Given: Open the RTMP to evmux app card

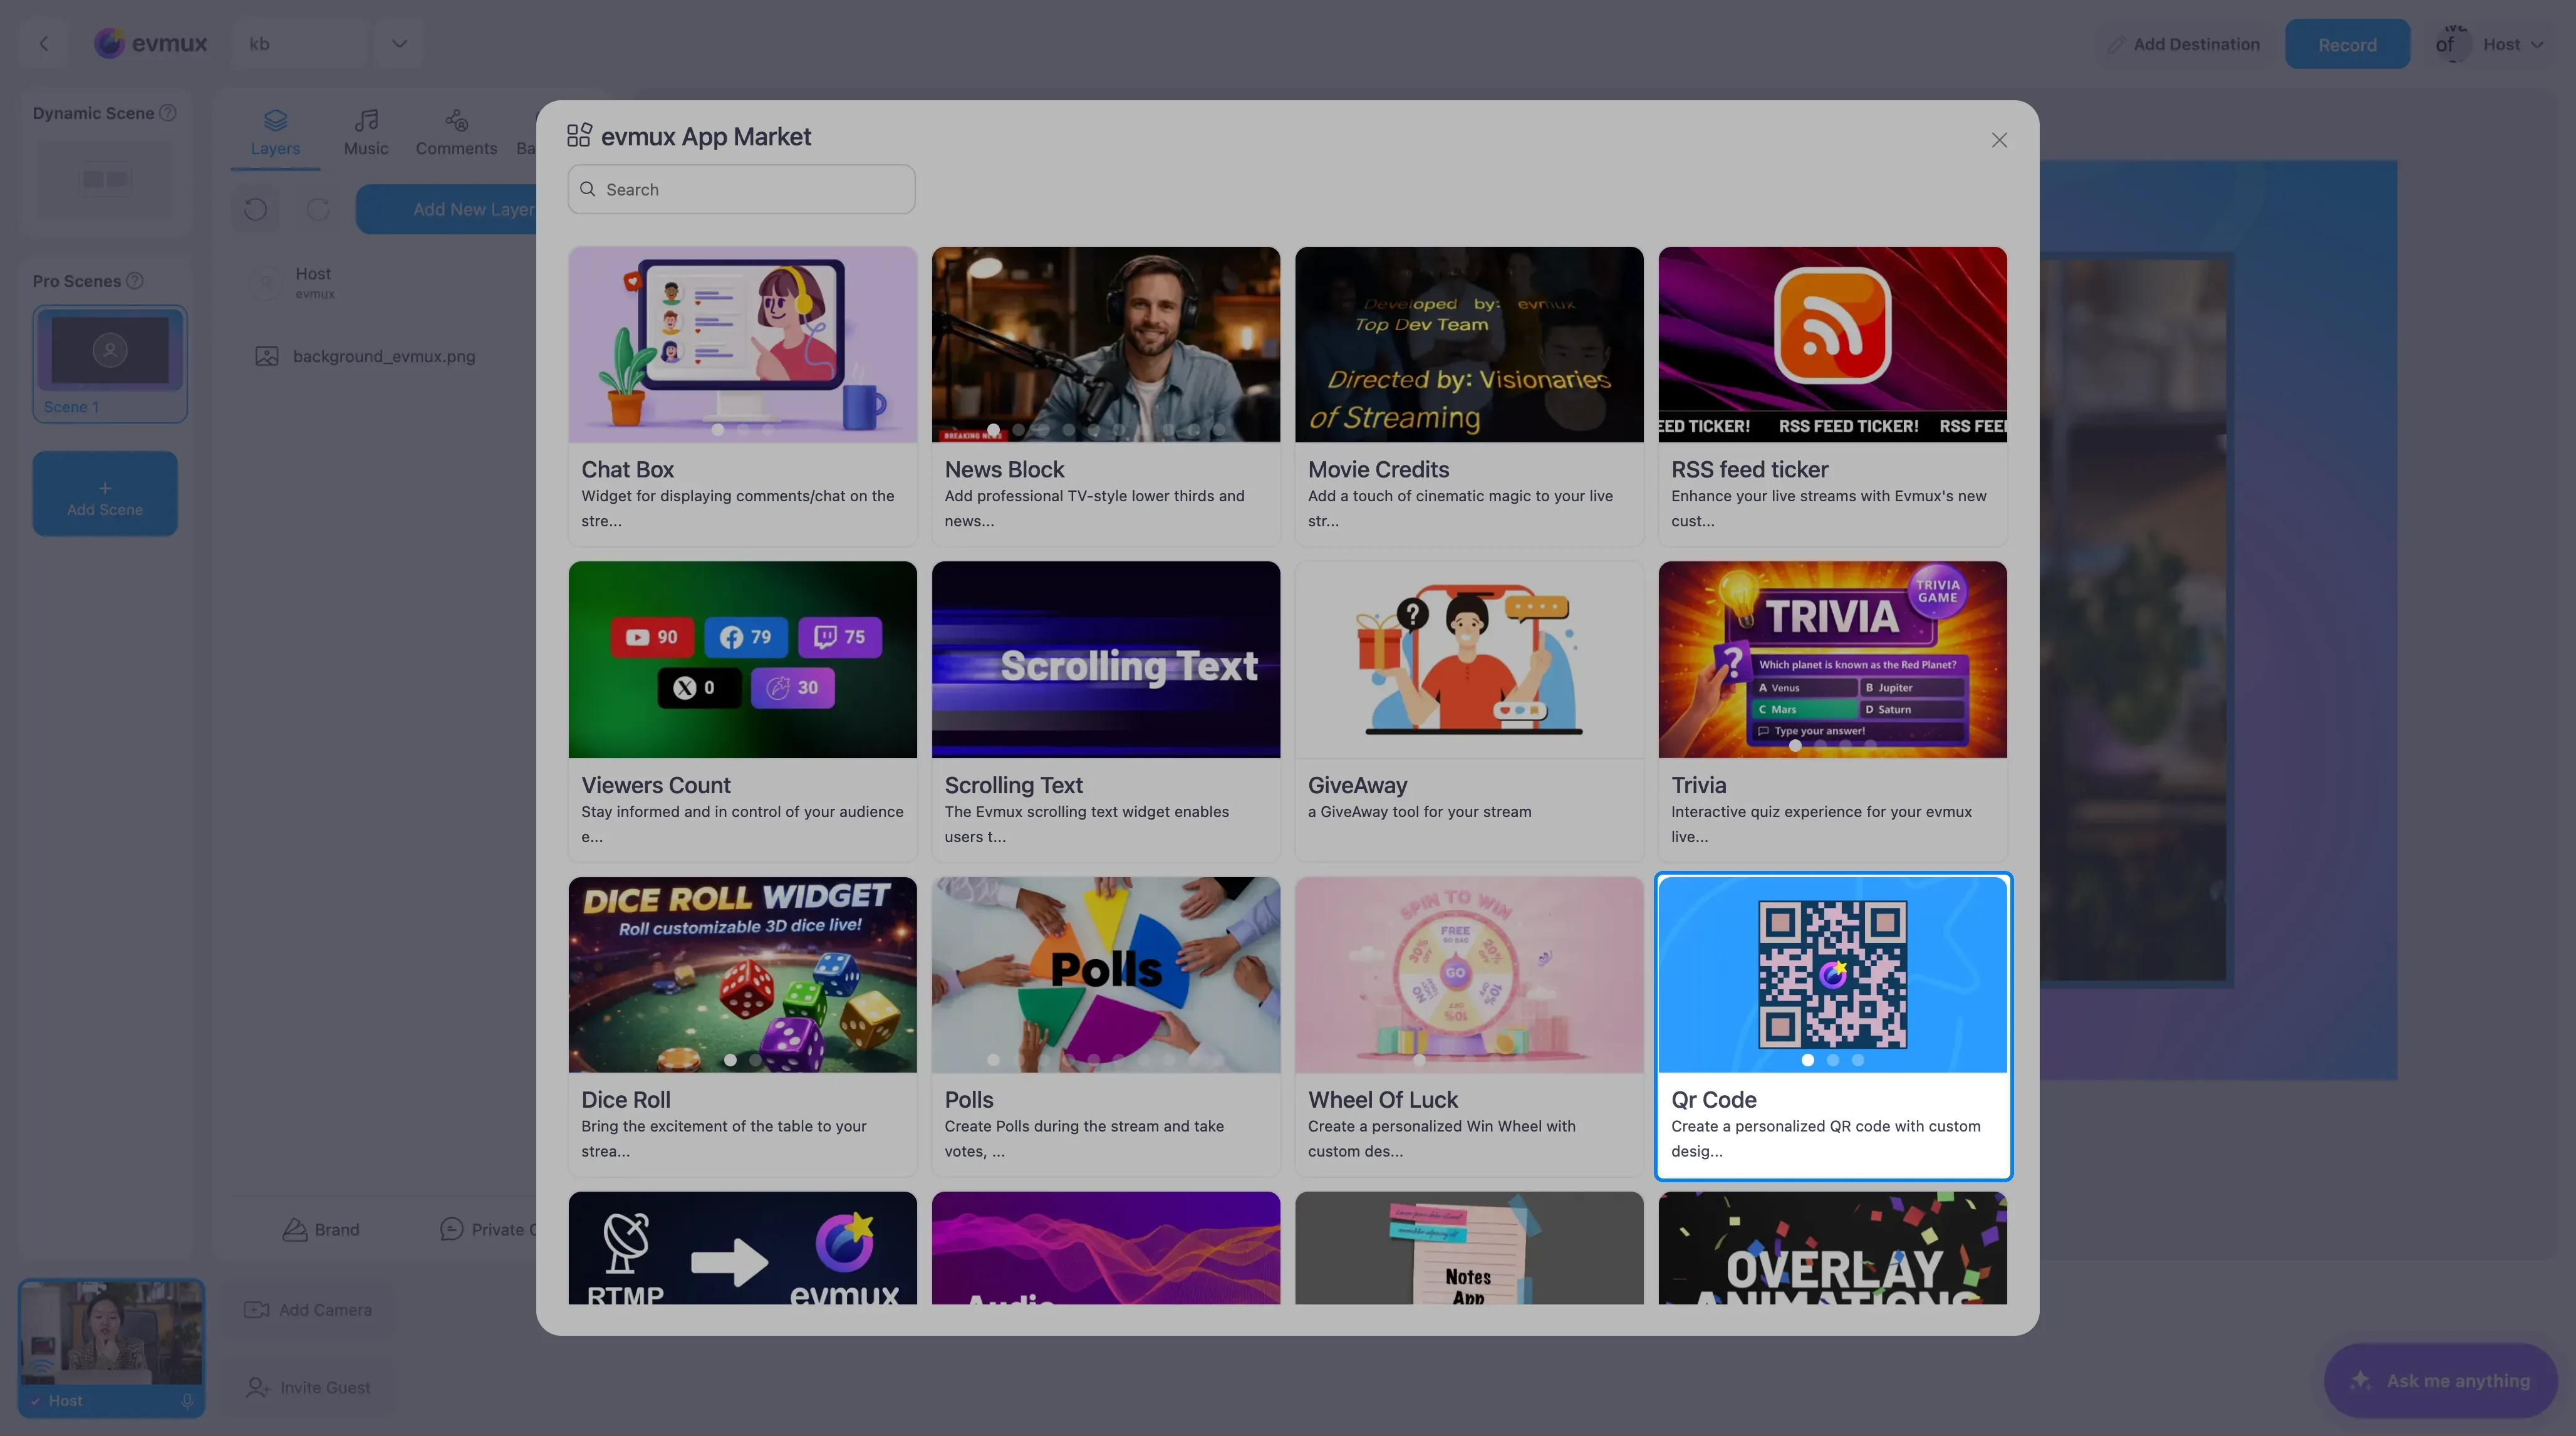Looking at the screenshot, I should coord(742,1247).
